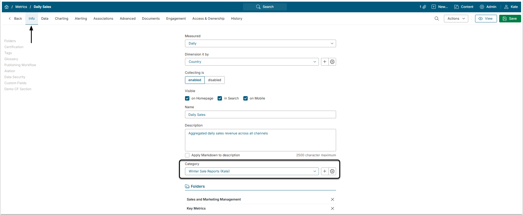Remove Sales and Marketing Management folder

[x=332, y=199]
